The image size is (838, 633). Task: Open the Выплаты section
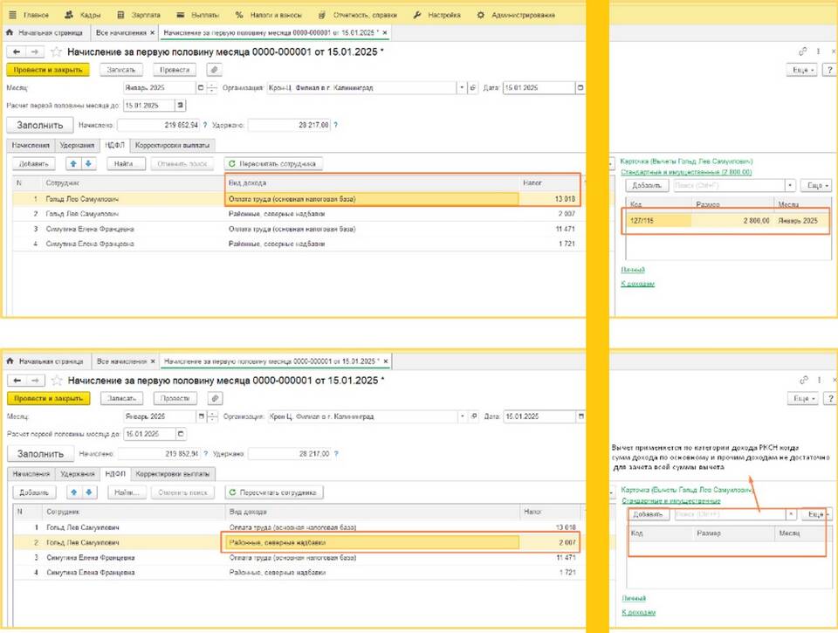pyautogui.click(x=198, y=15)
